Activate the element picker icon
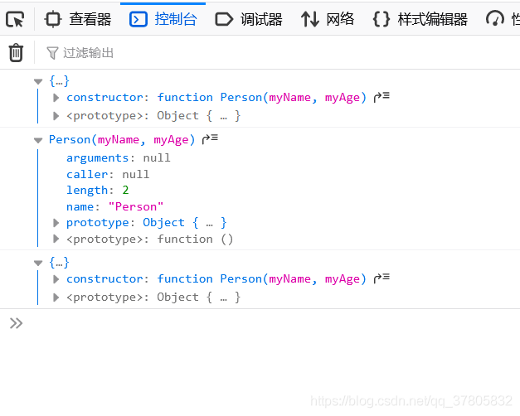Image resolution: width=520 pixels, height=416 pixels. [x=15, y=19]
